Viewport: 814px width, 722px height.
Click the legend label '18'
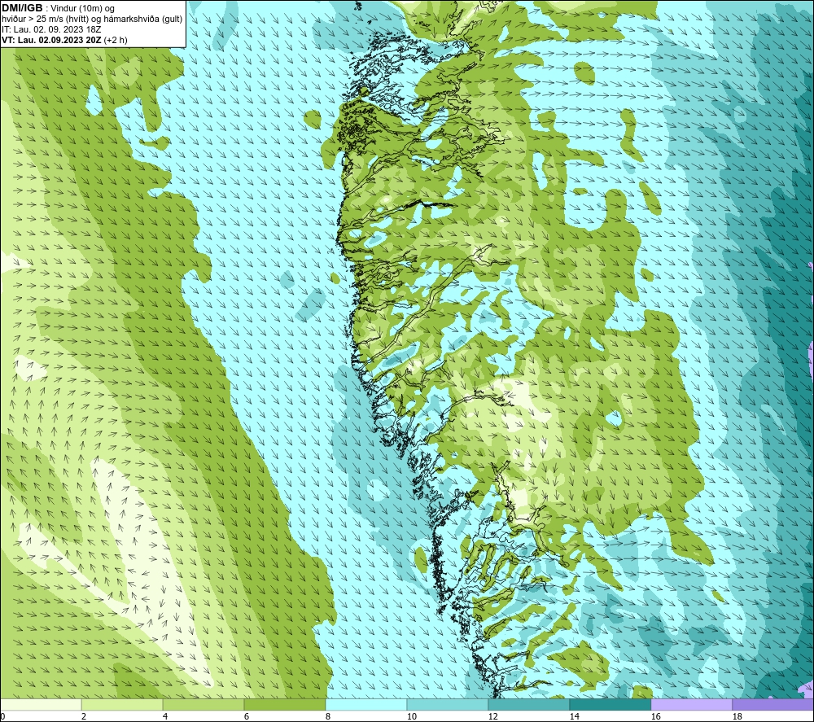(737, 716)
